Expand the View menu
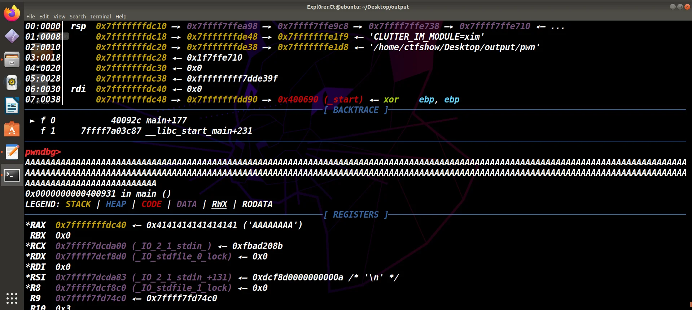This screenshot has width=692, height=310. [59, 17]
